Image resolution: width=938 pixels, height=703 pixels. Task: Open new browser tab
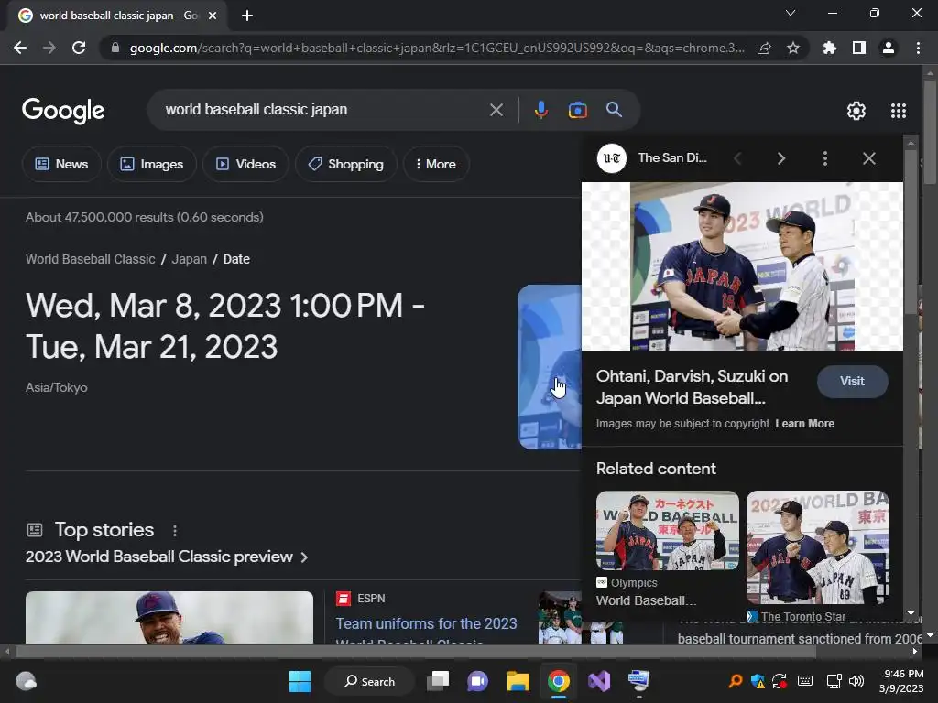(247, 16)
